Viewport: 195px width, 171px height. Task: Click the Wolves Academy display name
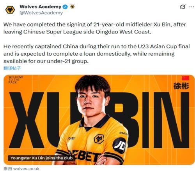tap(41, 7)
